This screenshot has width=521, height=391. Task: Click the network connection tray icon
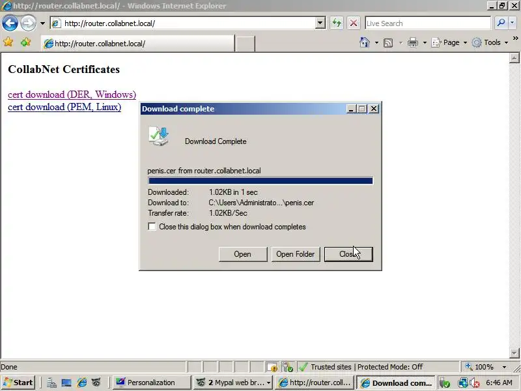click(x=463, y=383)
